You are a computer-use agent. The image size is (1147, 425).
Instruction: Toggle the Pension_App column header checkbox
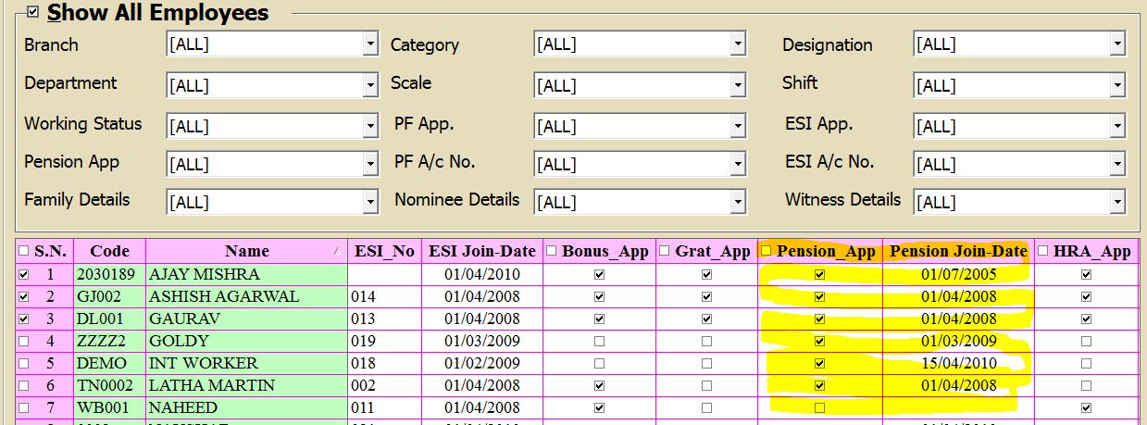766,251
